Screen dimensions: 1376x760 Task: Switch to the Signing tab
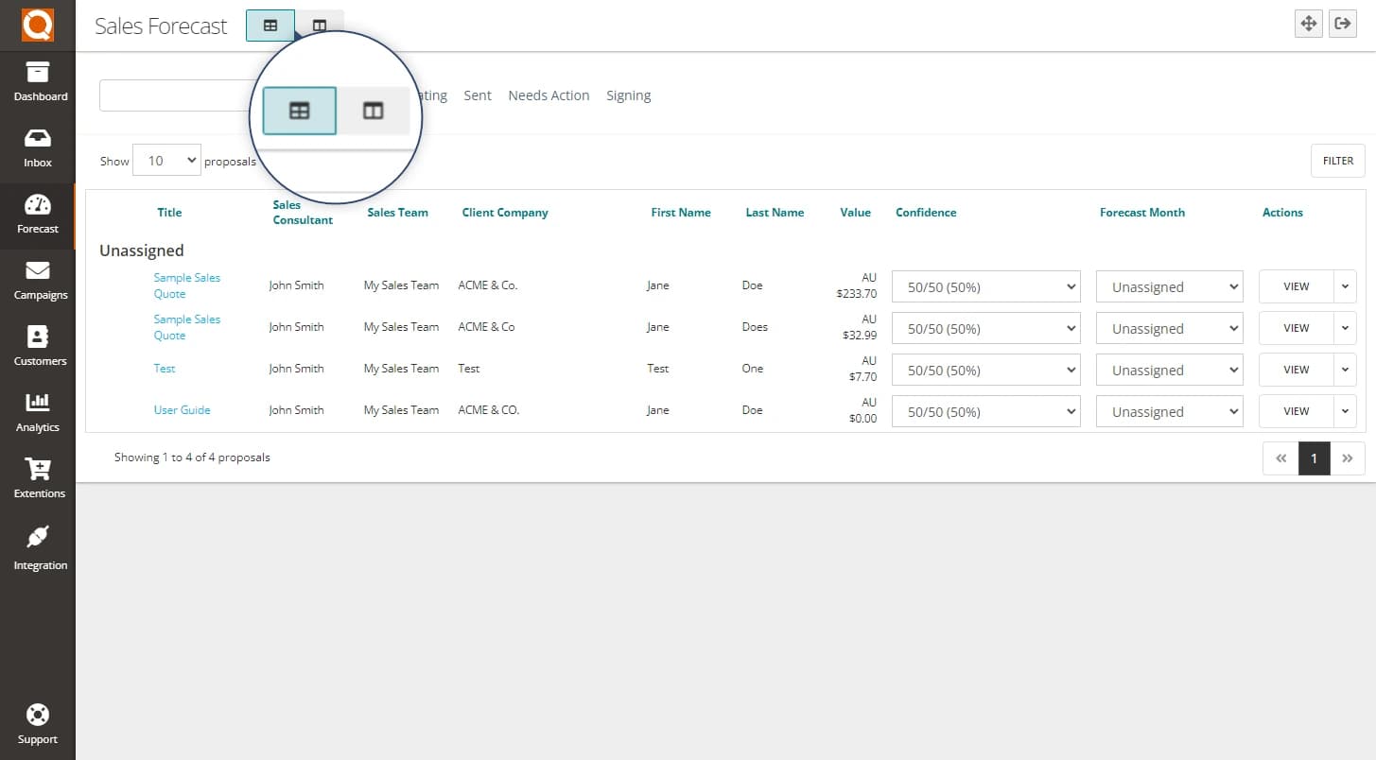click(628, 95)
